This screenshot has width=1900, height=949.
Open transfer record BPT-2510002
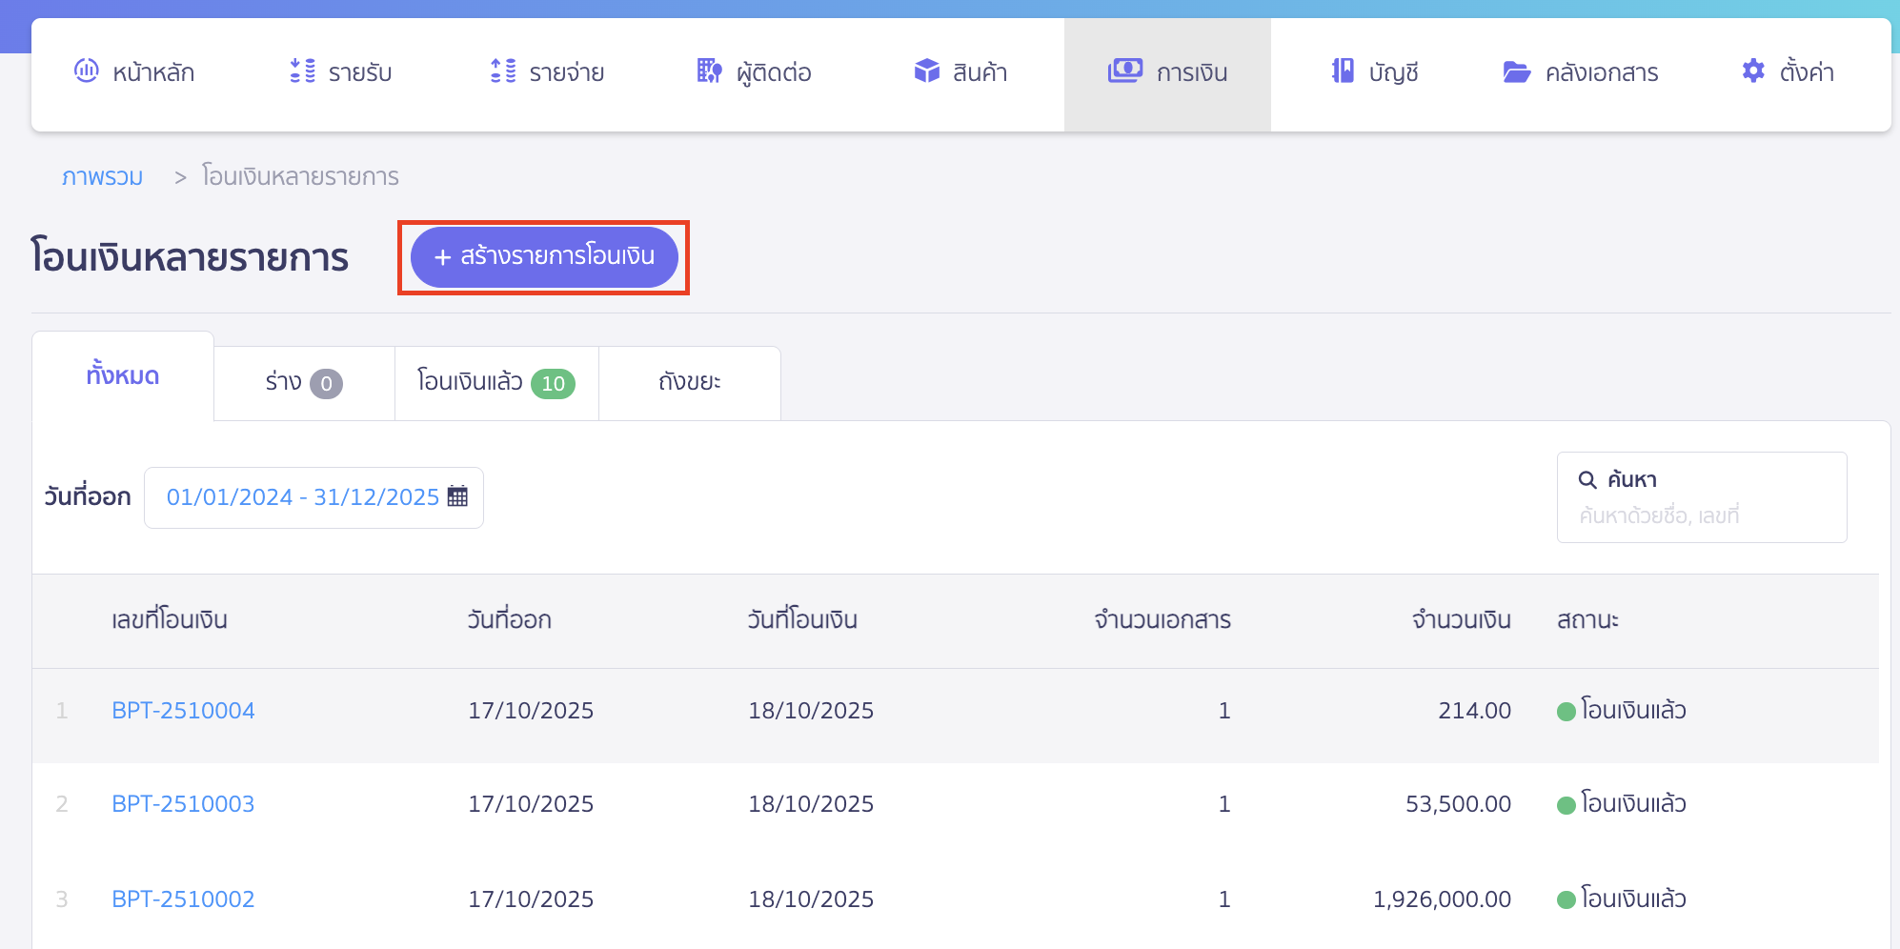pos(183,899)
